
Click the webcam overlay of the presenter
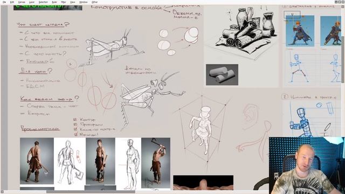click(307, 165)
